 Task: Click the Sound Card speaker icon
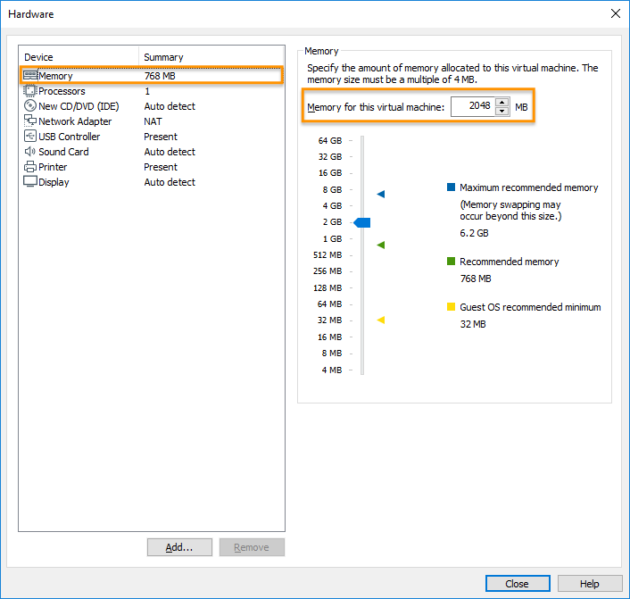[x=30, y=151]
